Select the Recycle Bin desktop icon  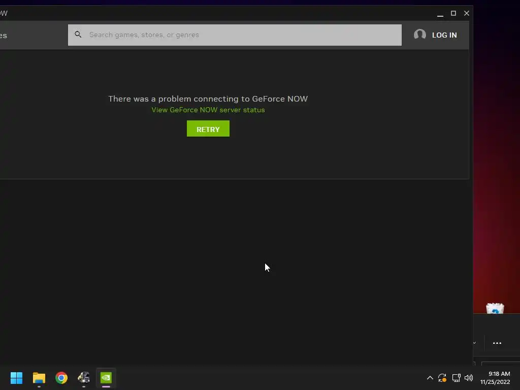[x=495, y=308]
